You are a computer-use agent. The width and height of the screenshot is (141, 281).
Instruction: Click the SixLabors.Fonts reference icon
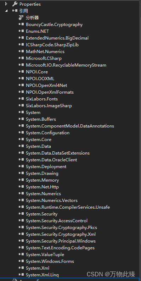[x=21, y=99]
